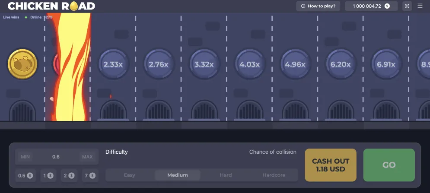Choose the 1 dollar quick bet

pos(48,175)
